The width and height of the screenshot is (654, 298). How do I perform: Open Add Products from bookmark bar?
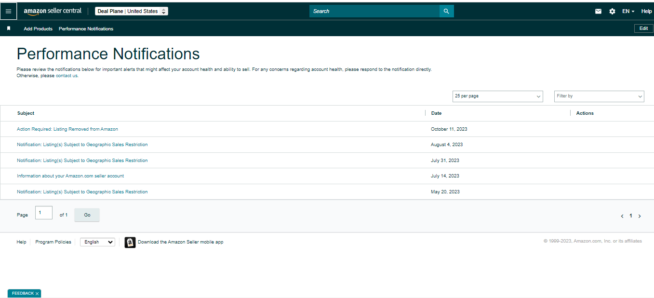[x=38, y=28]
